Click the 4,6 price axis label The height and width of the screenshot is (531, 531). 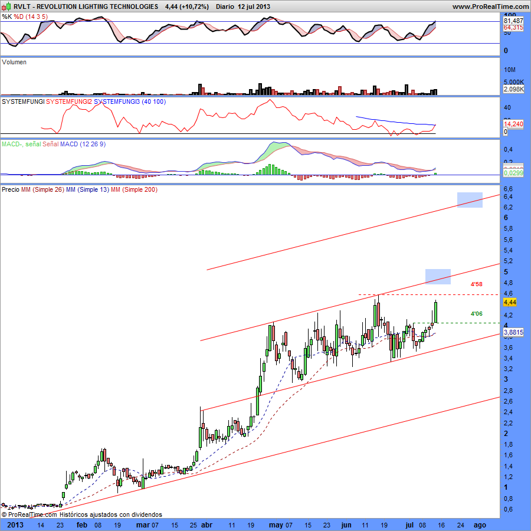(509, 293)
